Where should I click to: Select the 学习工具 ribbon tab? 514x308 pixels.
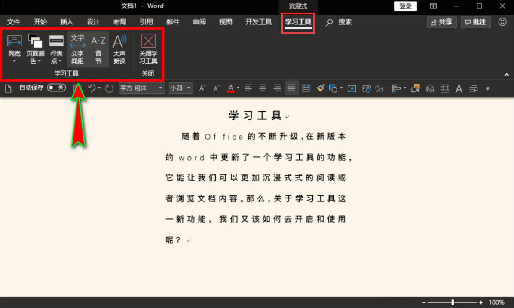298,22
